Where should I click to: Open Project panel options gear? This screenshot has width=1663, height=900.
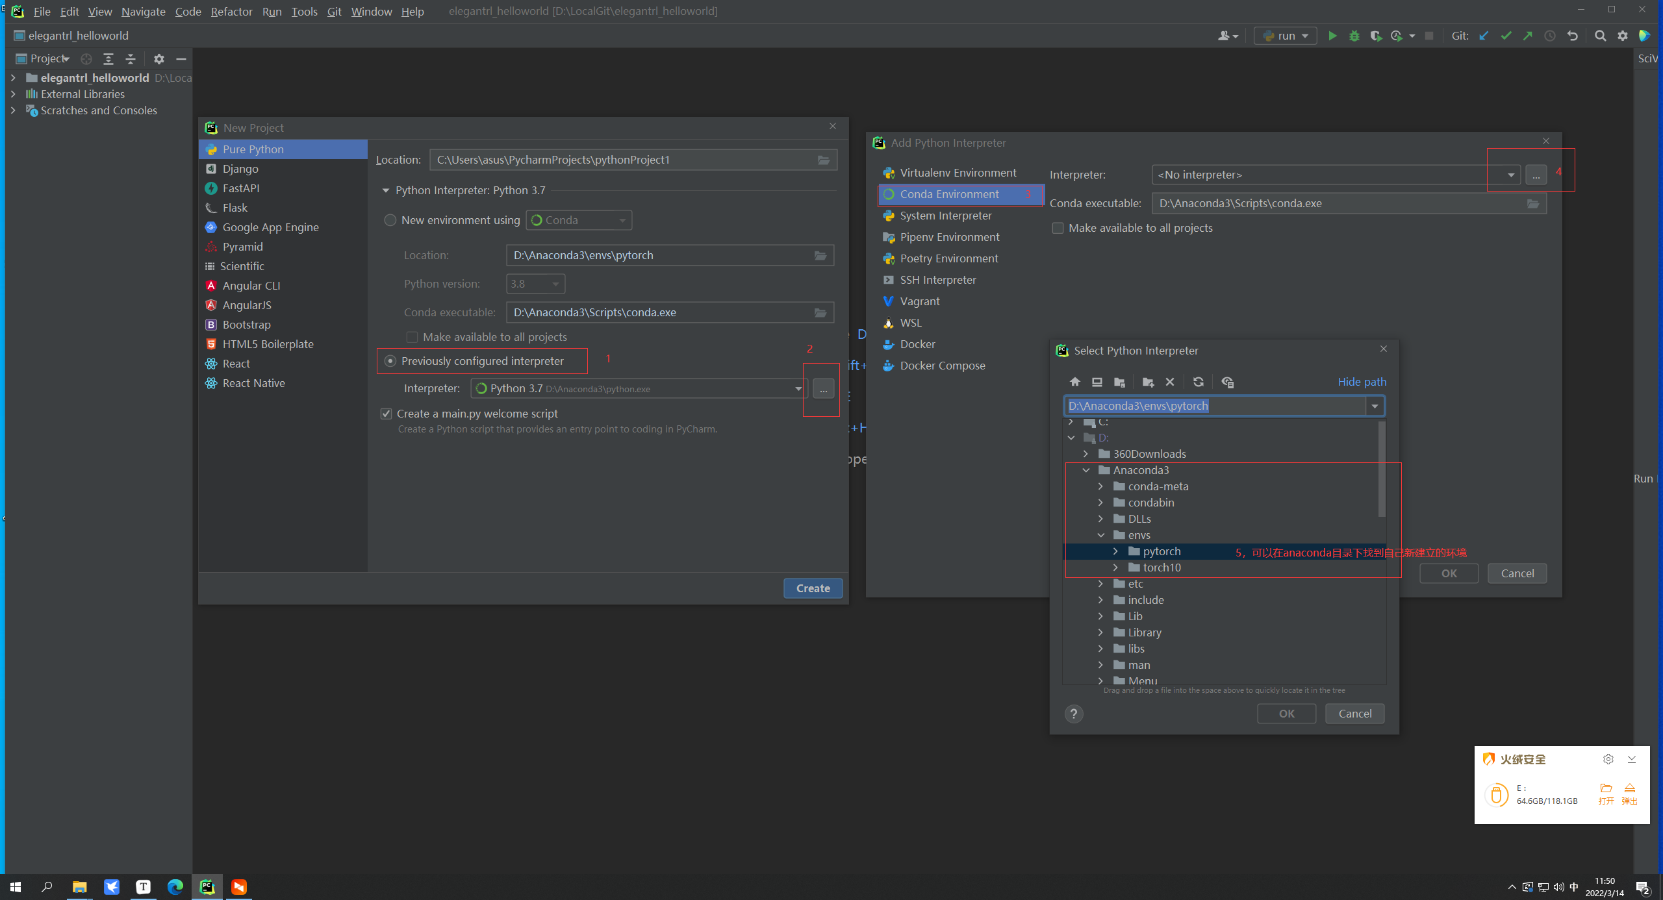pos(159,59)
